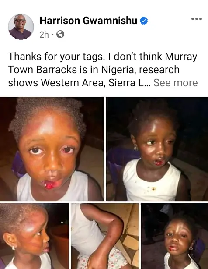Open Harrison Gwamnishu's profile via name
The width and height of the screenshot is (208, 269).
(88, 21)
